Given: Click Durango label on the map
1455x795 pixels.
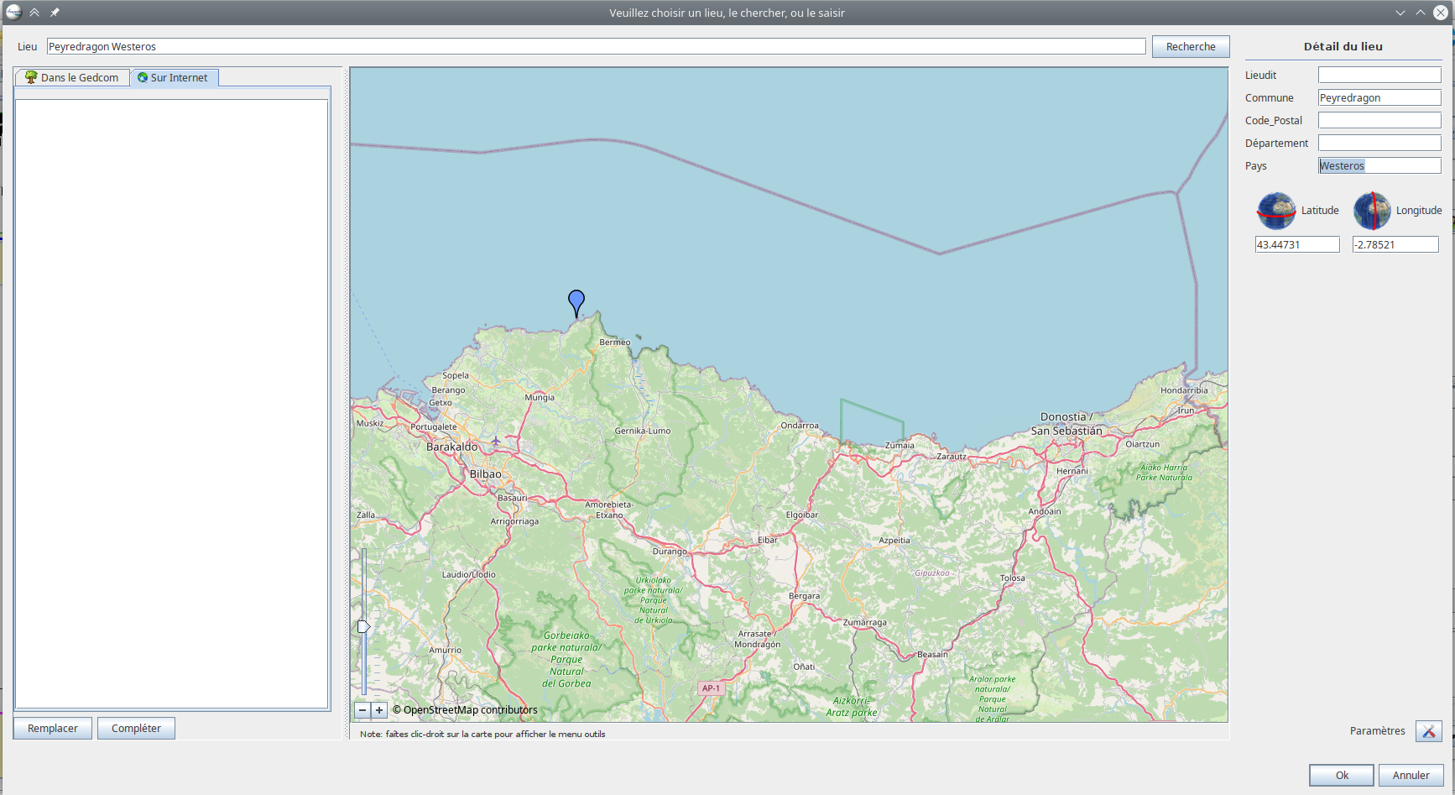Looking at the screenshot, I should tap(670, 552).
